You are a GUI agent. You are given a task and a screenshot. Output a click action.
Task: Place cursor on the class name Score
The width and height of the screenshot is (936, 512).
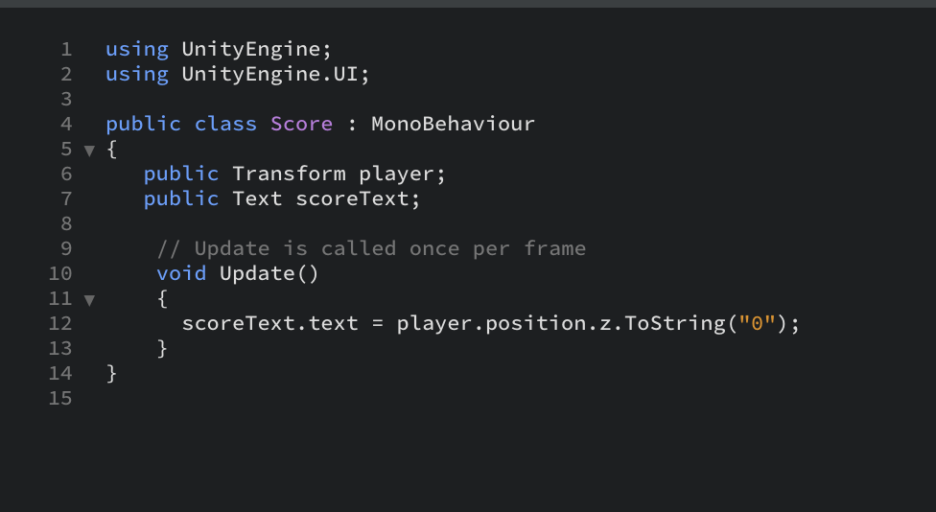coord(301,124)
